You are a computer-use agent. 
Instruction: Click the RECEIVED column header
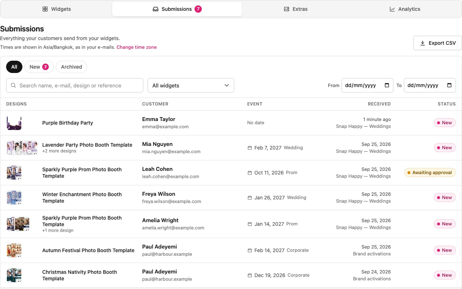pos(379,104)
